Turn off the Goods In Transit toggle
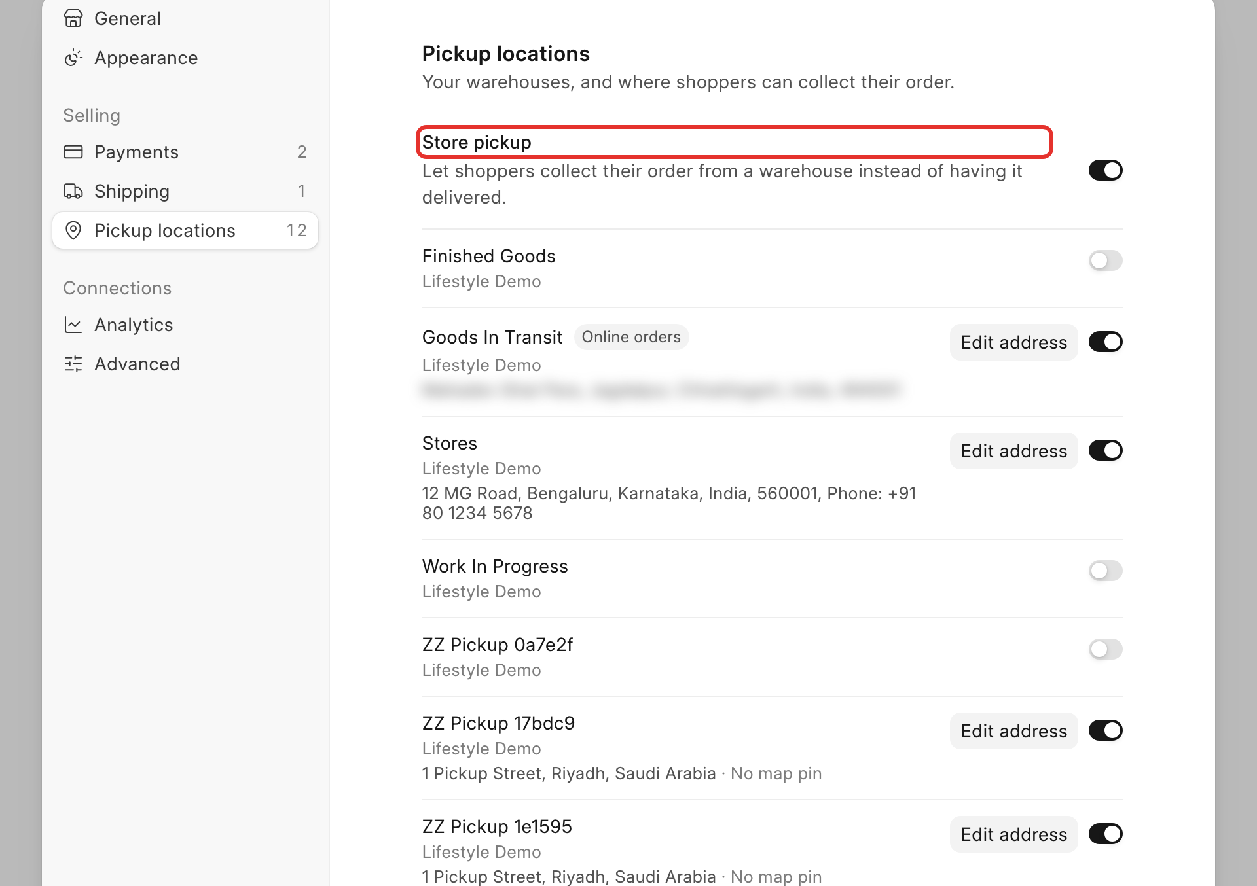 (1105, 342)
